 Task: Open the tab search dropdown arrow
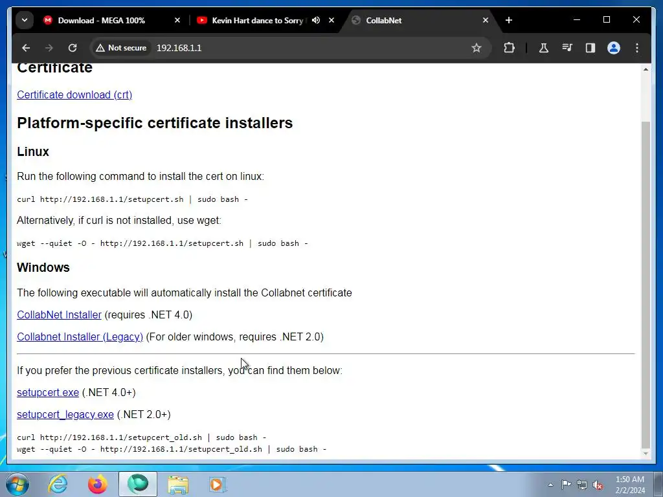(x=25, y=20)
